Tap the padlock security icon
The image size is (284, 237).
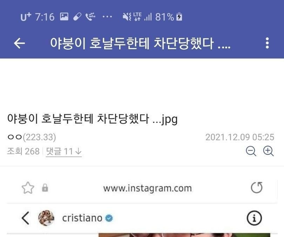(x=45, y=188)
